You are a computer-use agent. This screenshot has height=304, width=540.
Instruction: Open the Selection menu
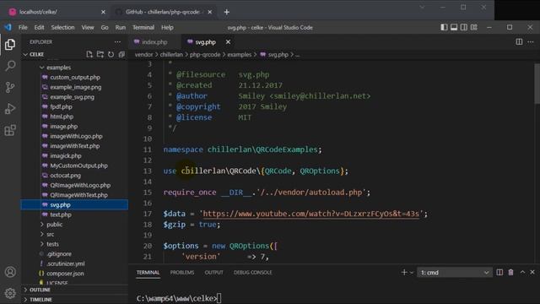[x=62, y=27]
